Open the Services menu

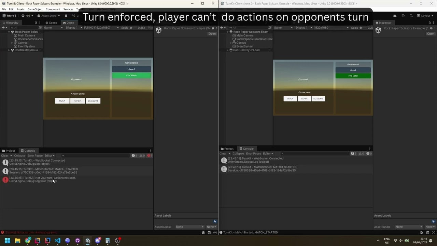(68, 9)
